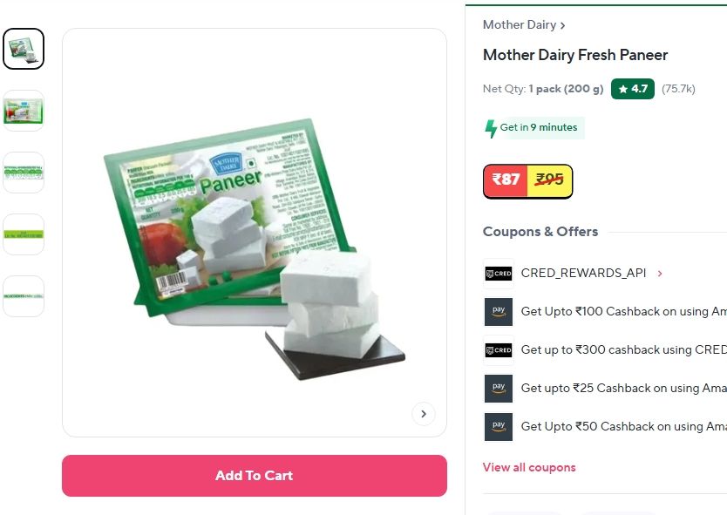This screenshot has width=727, height=515.
Task: Select the fourth green banner thumbnail
Action: click(x=24, y=234)
